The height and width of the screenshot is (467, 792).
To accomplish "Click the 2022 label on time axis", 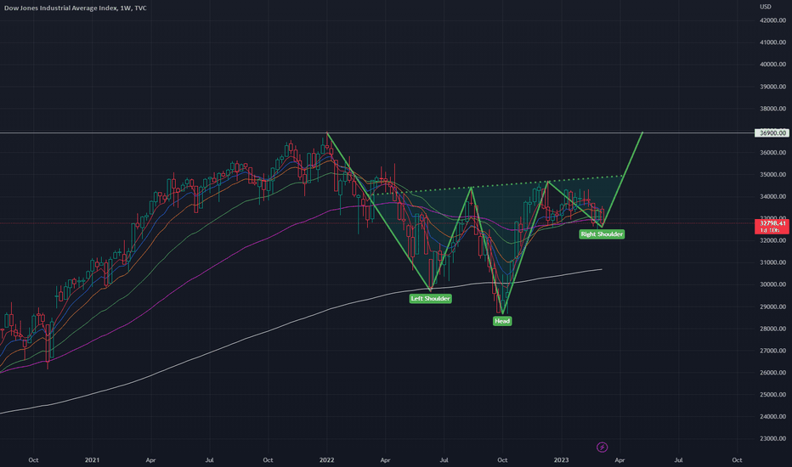I will [327, 460].
